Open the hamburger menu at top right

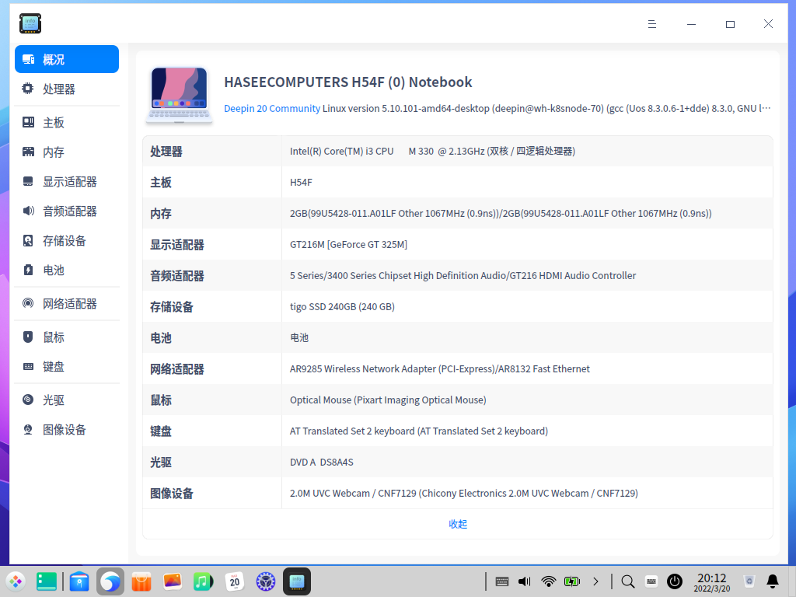pyautogui.click(x=651, y=24)
